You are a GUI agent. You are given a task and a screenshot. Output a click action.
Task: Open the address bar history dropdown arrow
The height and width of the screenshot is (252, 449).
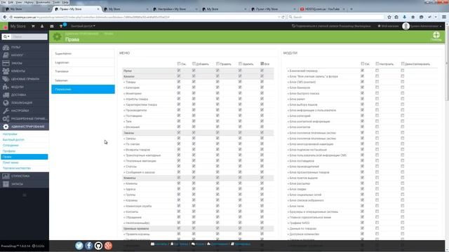279,17
